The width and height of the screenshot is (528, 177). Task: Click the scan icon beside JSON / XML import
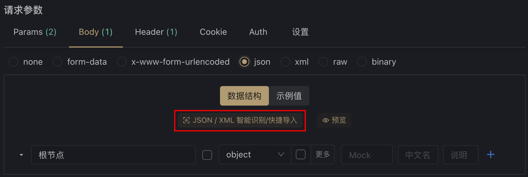click(186, 120)
